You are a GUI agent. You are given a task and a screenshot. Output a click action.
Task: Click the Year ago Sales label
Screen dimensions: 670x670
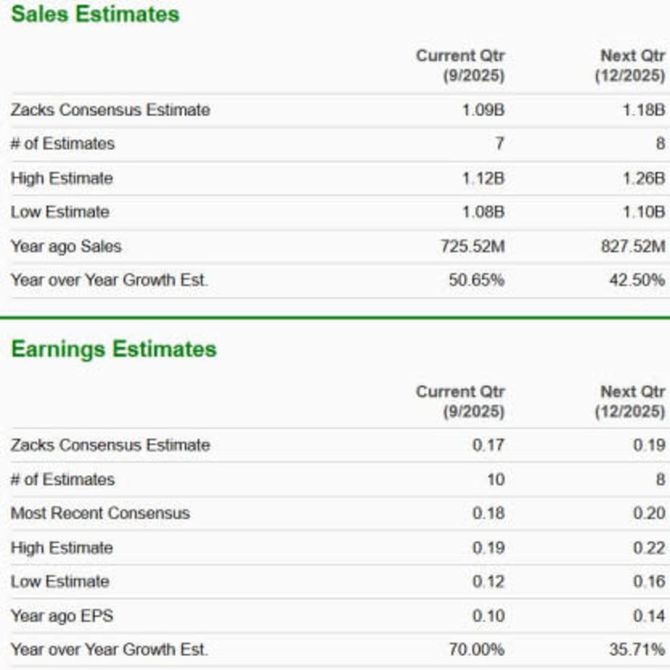point(66,246)
